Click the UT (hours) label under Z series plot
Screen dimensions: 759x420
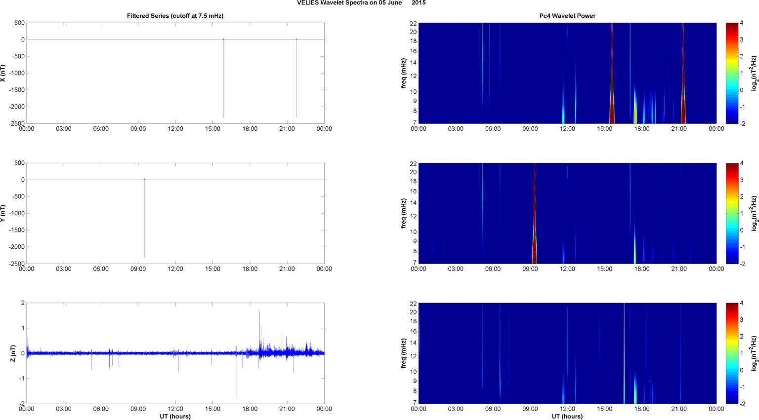175,417
